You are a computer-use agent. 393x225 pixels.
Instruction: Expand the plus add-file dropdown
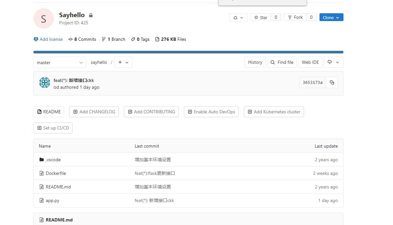pyautogui.click(x=123, y=62)
